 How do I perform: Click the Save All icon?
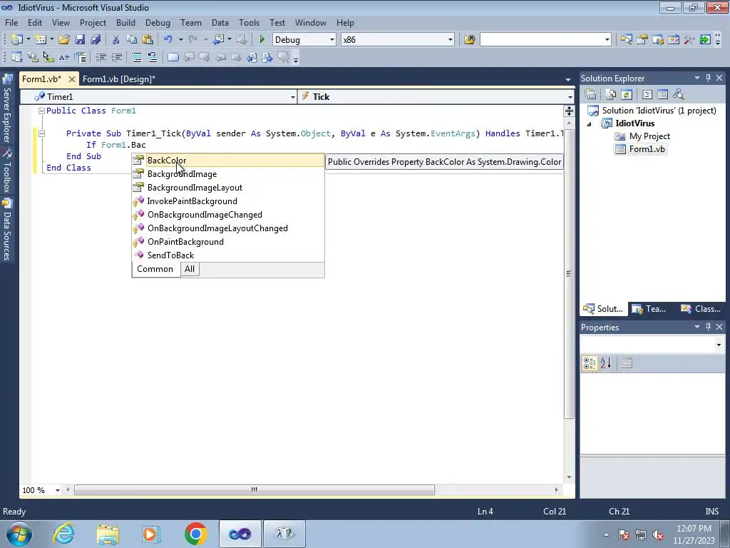(96, 40)
